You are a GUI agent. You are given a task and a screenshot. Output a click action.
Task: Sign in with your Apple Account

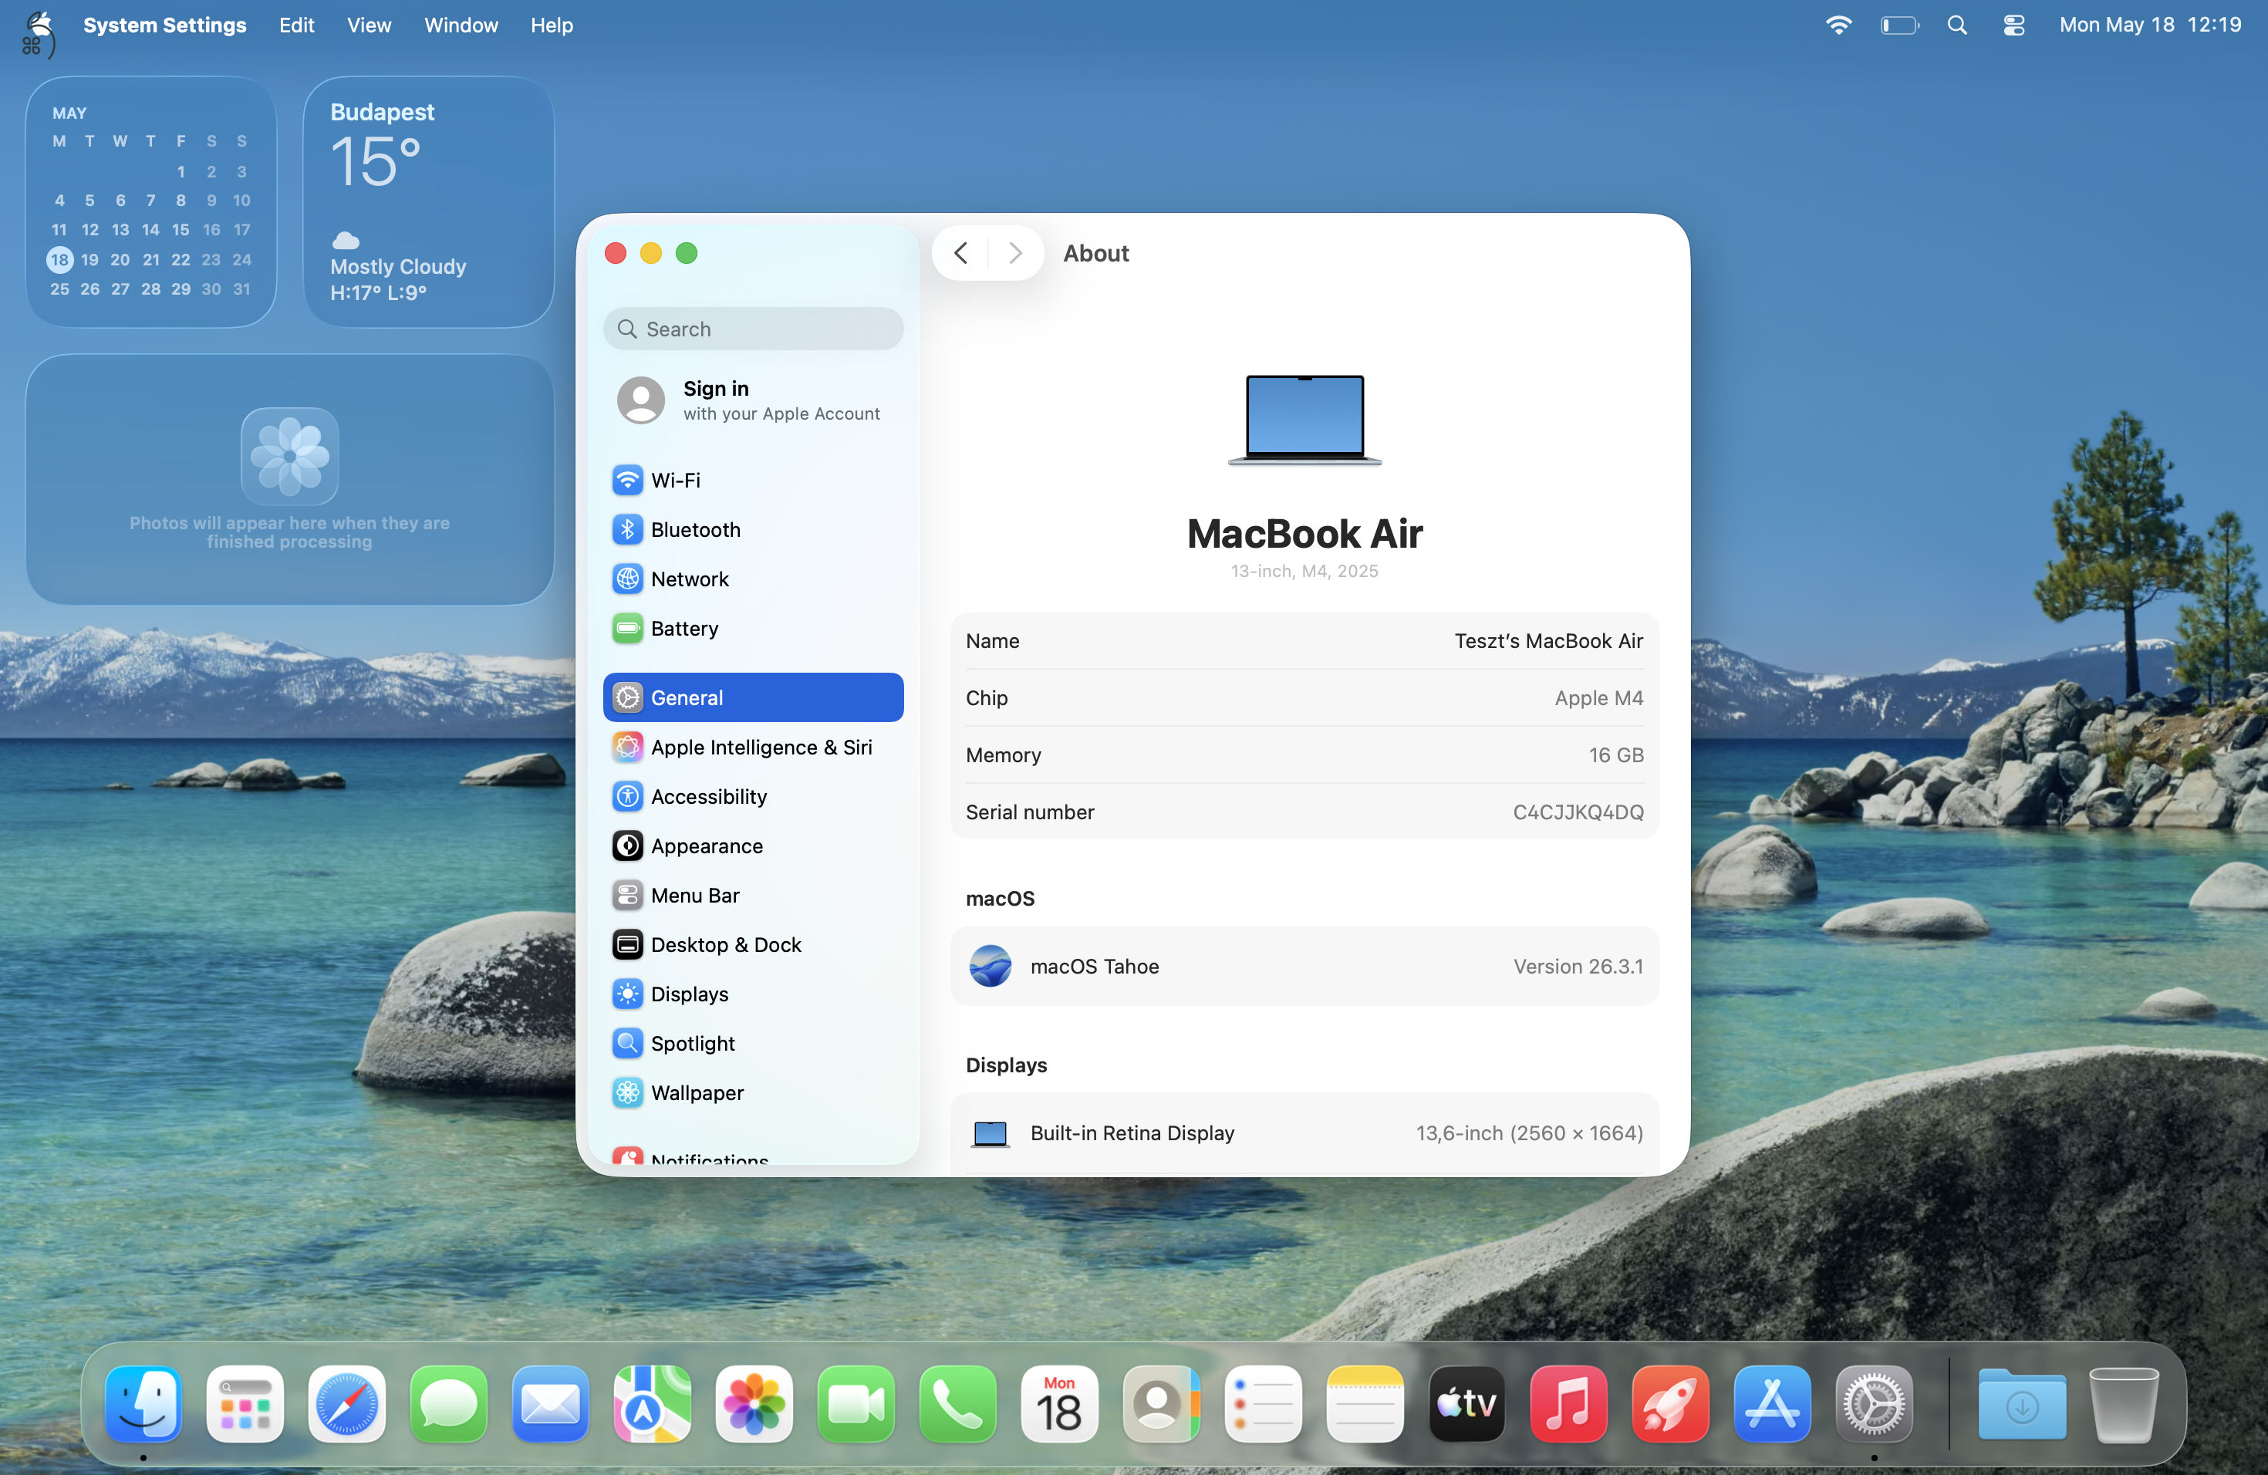[753, 400]
